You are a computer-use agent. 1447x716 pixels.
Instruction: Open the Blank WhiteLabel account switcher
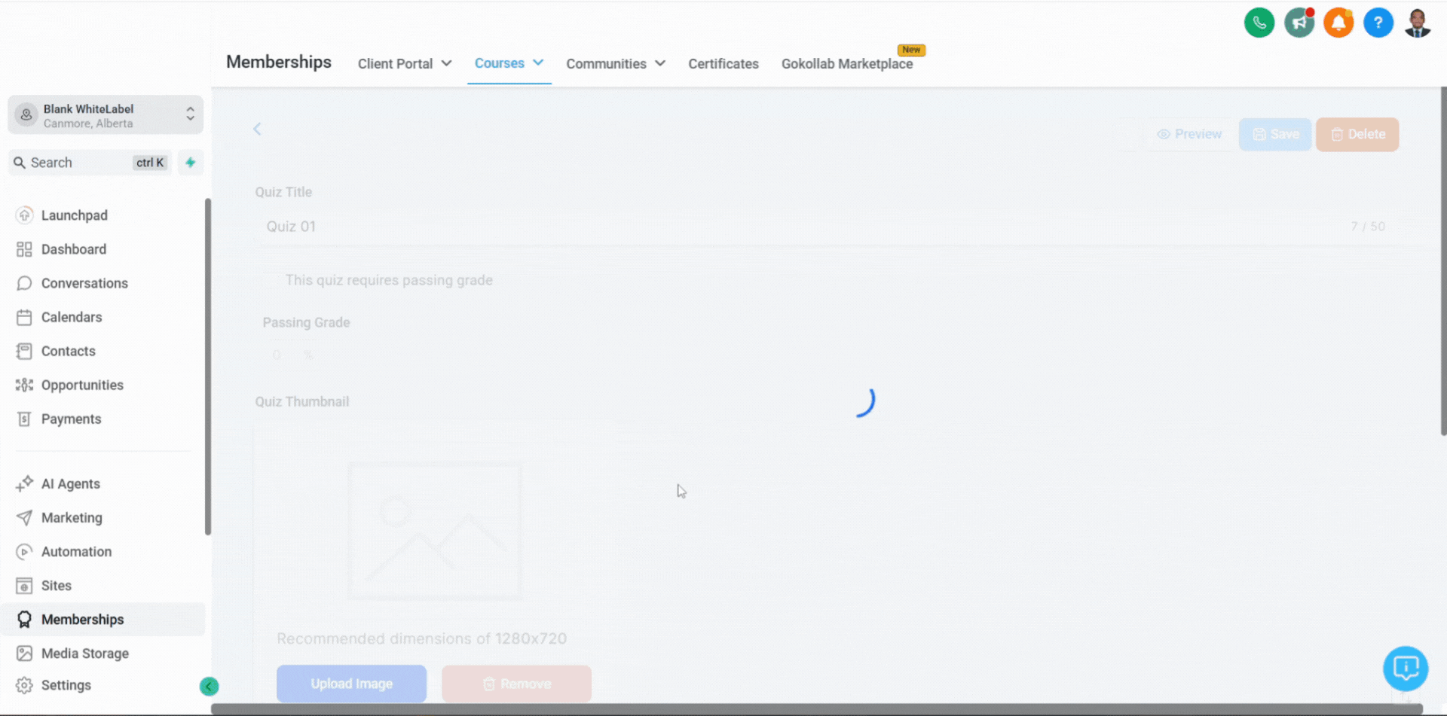click(x=106, y=114)
